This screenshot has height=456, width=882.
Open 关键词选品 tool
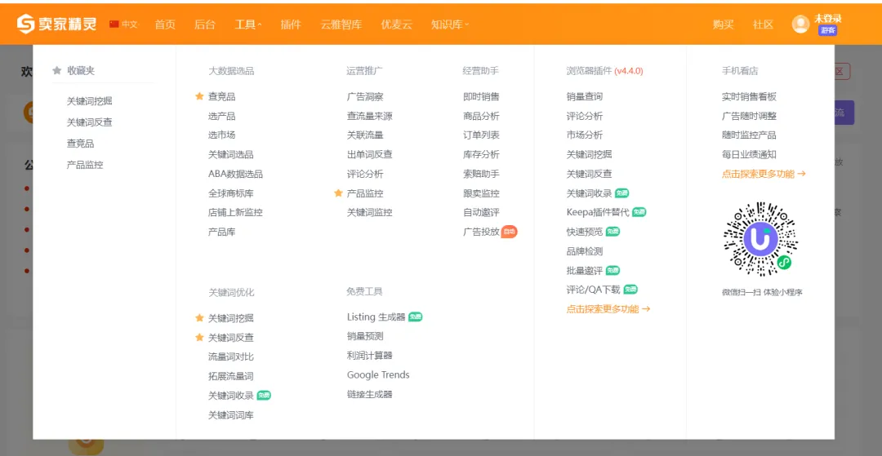click(230, 154)
